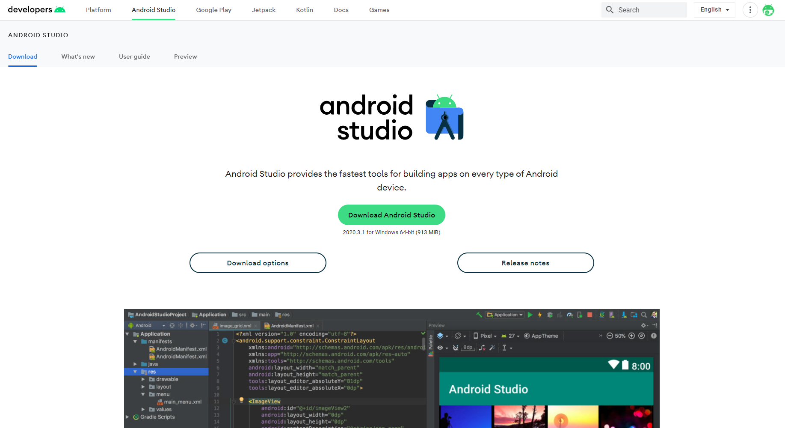Expand the java folder in project tree
The image size is (785, 428).
[135, 364]
